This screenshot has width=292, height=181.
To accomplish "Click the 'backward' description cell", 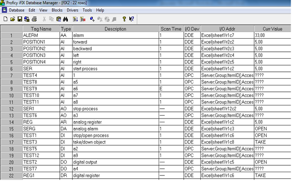I will [x=116, y=49].
